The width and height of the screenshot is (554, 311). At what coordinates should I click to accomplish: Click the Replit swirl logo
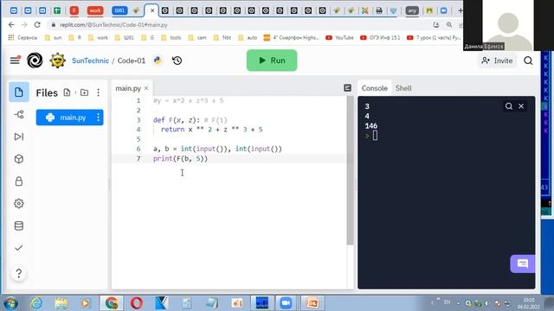coord(35,60)
